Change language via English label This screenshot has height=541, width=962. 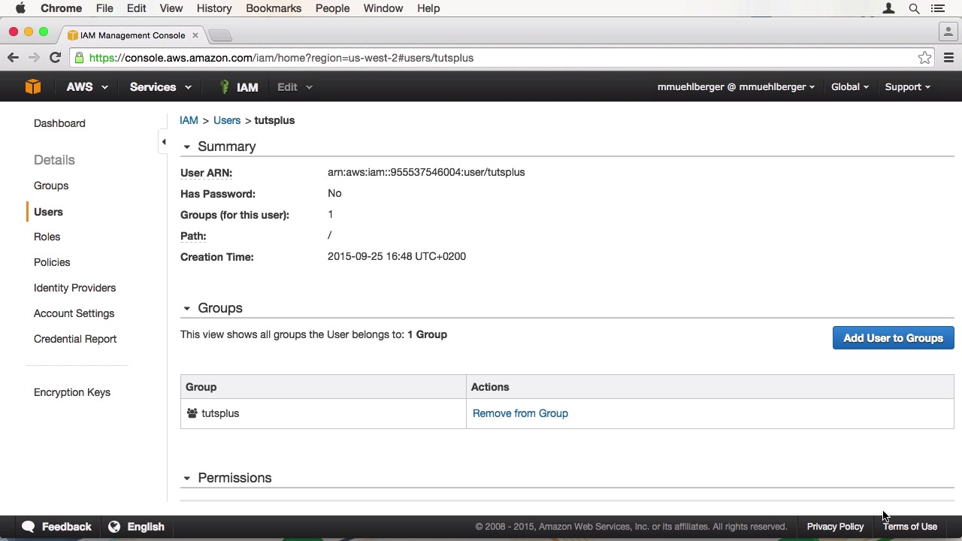[146, 527]
